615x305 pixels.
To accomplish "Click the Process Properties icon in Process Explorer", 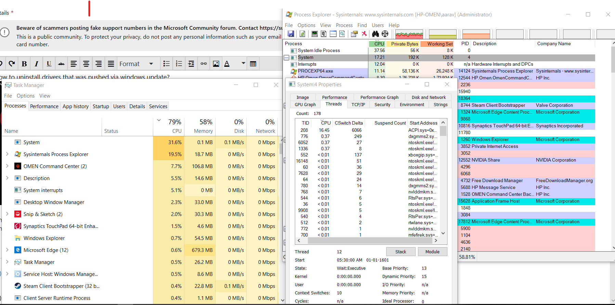I will [x=354, y=34].
